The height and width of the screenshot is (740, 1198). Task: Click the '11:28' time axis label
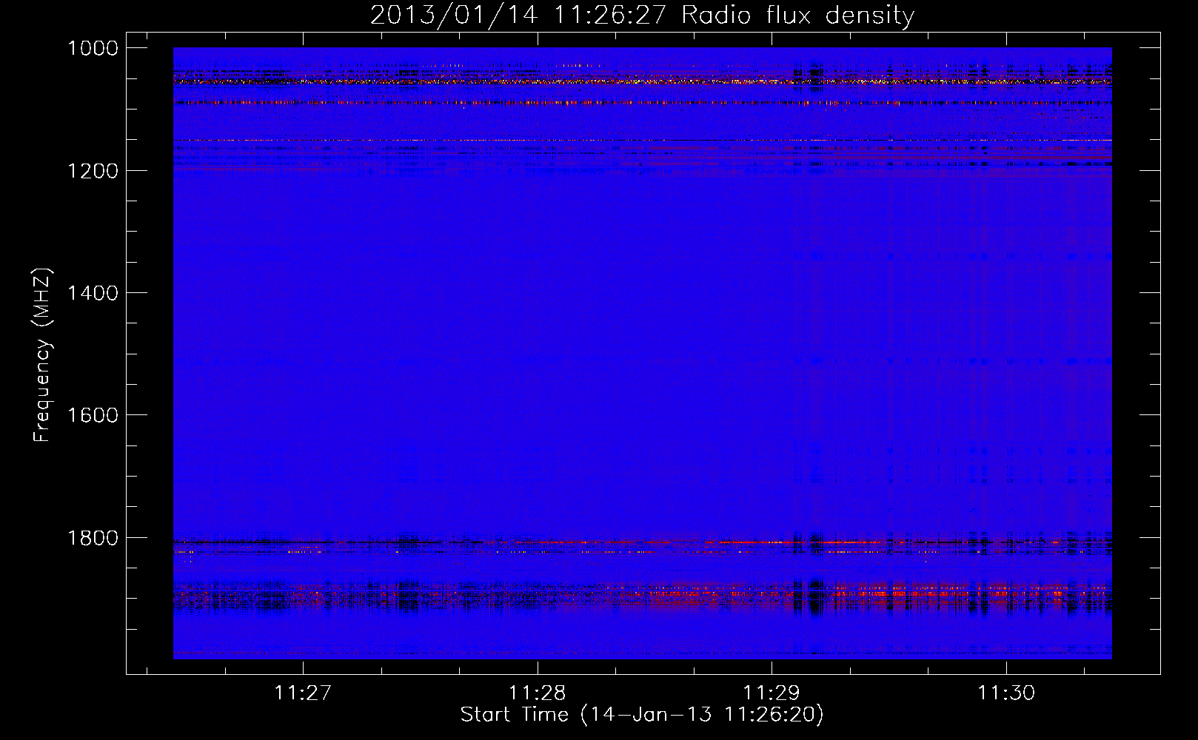click(x=537, y=693)
